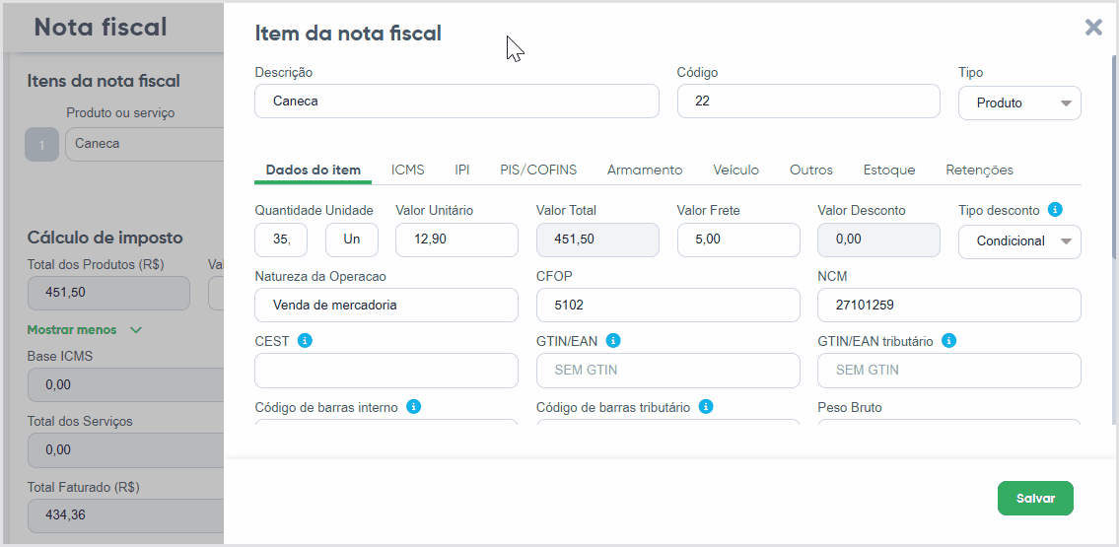Click the CFOP field showing 5102
The width and height of the screenshot is (1119, 547).
(x=668, y=306)
